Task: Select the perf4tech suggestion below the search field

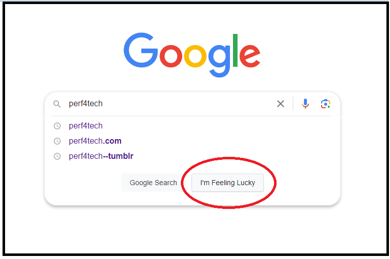Action: tap(192, 126)
